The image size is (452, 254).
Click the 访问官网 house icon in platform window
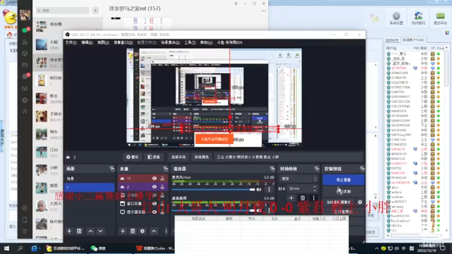418,18
